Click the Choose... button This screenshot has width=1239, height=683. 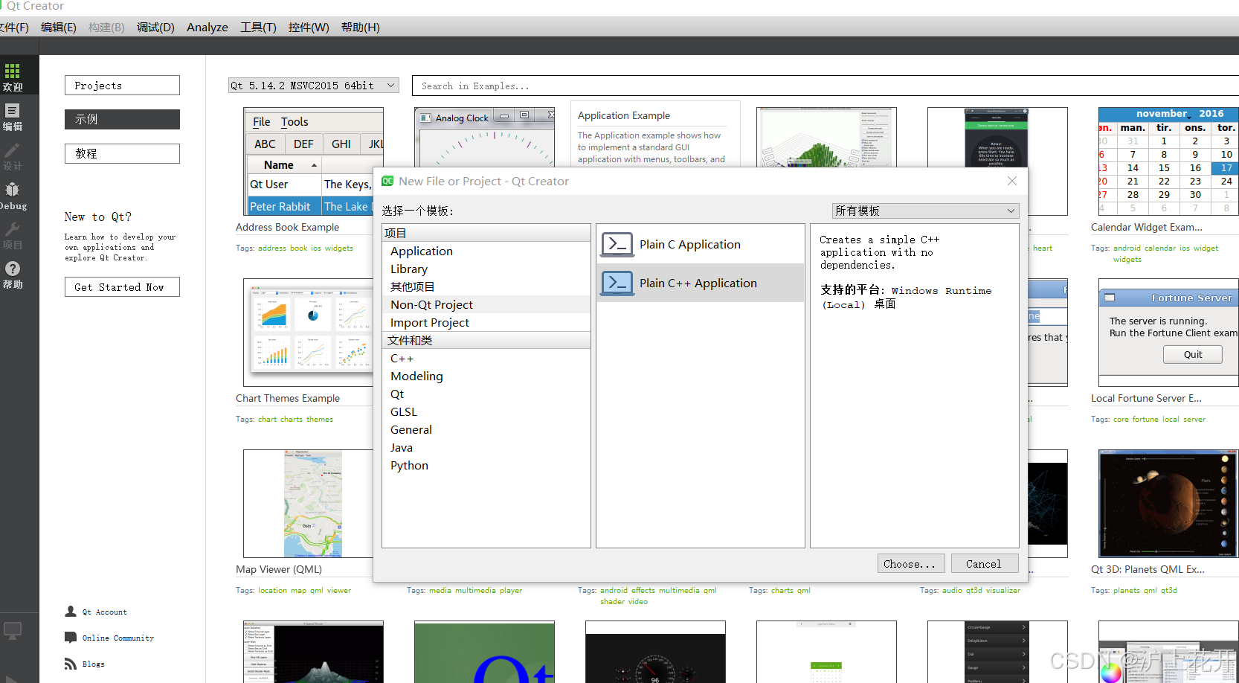[911, 564]
